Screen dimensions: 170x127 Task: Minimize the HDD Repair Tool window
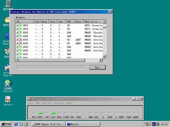pyautogui.click(x=134, y=99)
